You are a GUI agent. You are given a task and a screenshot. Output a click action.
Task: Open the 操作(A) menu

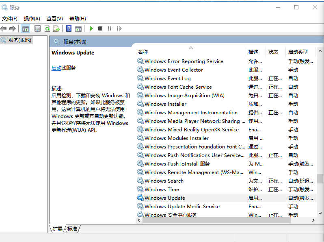click(32, 19)
